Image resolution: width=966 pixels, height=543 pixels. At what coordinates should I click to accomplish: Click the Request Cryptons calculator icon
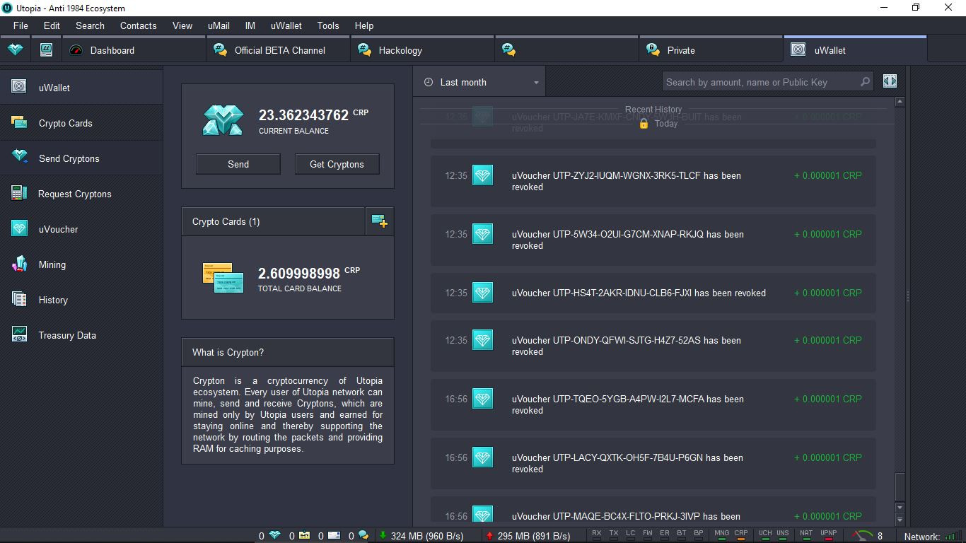tap(19, 192)
